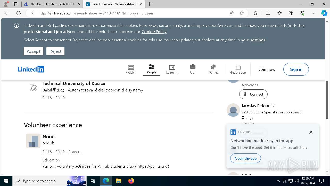Open Firefox from the taskbar
The height and width of the screenshot is (186, 330).
point(131,181)
